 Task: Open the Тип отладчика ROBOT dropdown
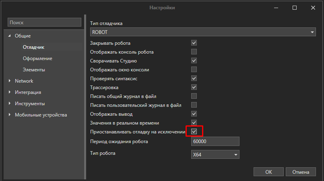click(x=202, y=32)
